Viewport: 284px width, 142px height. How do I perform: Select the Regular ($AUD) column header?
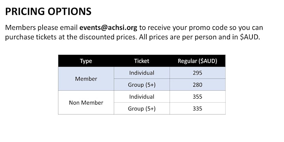point(198,61)
